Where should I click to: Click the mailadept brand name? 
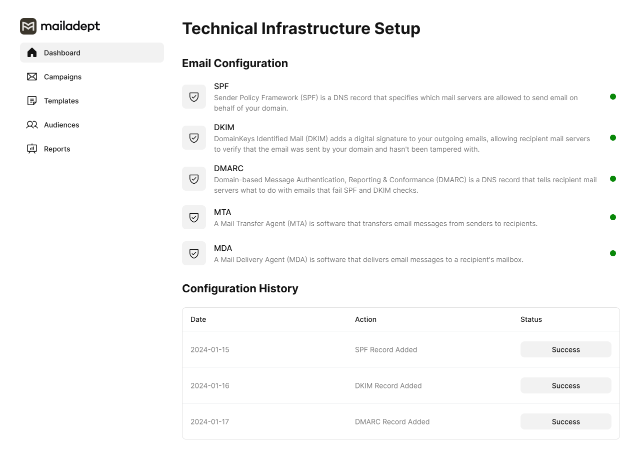[x=70, y=26]
